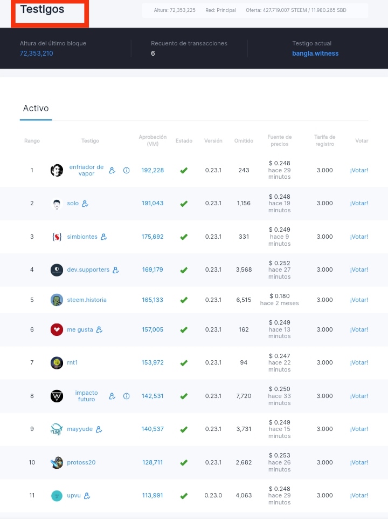388x519 pixels.
Task: Click person icon beside mayyude
Action: point(99,429)
